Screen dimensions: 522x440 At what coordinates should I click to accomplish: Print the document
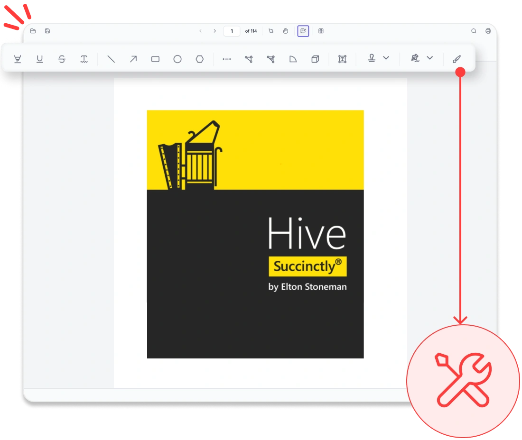[x=488, y=31]
